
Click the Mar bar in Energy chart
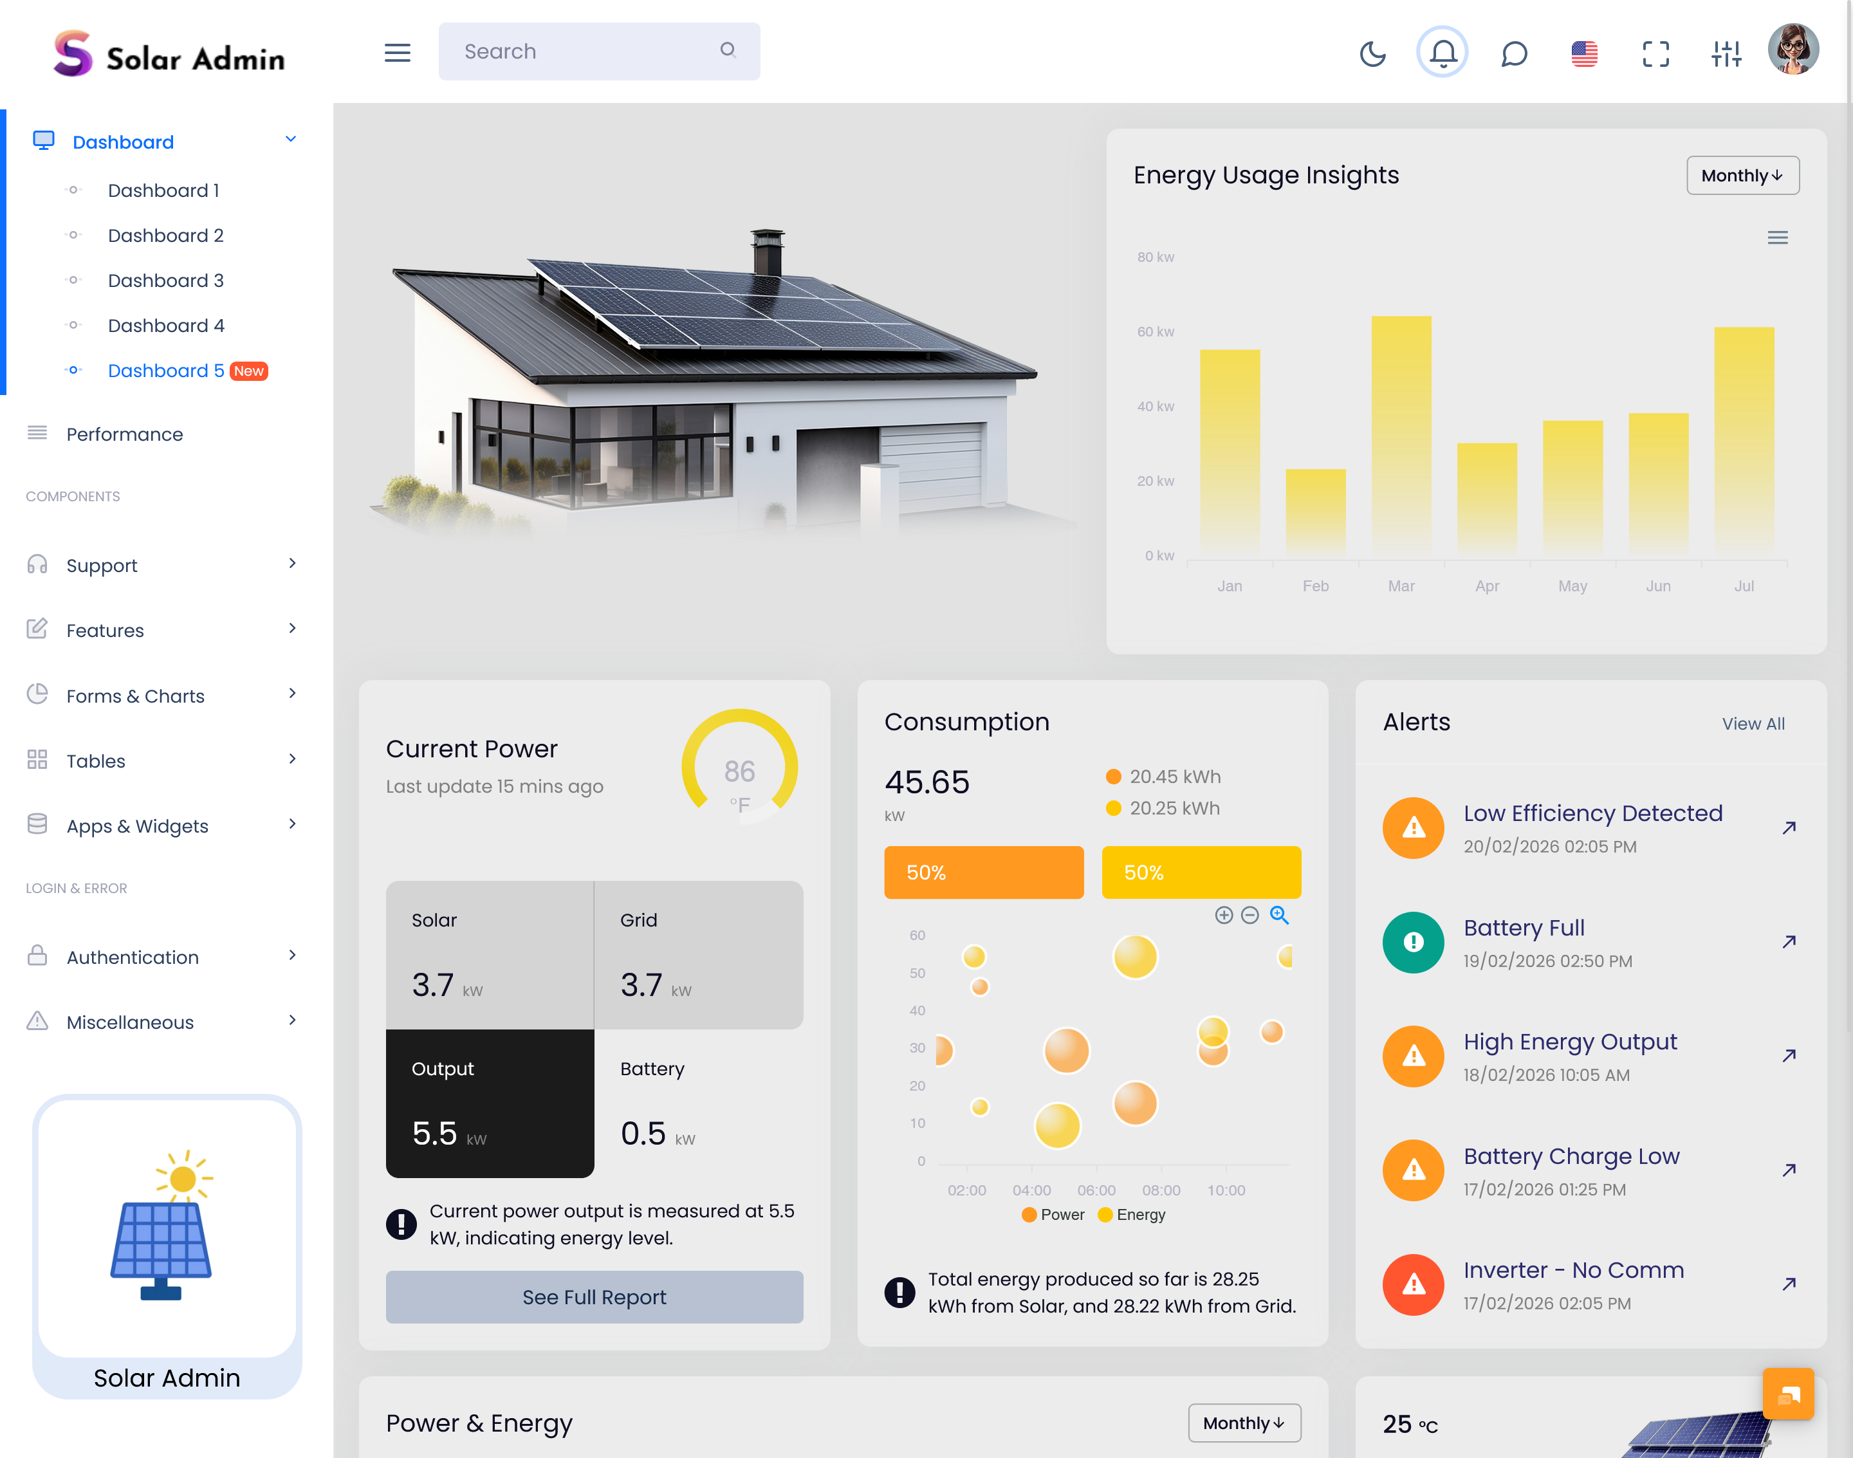[x=1401, y=436]
